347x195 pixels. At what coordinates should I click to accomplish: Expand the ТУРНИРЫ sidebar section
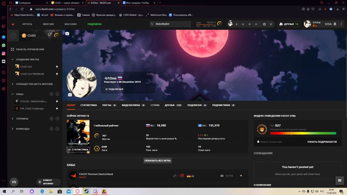point(12,118)
